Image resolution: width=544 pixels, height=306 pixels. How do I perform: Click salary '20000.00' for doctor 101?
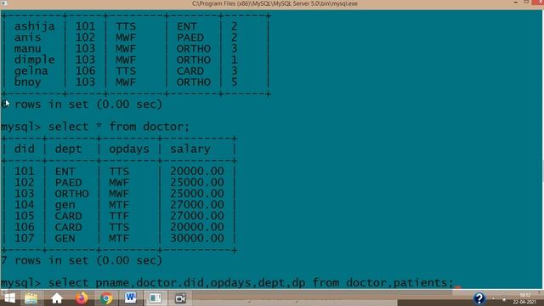coord(196,171)
